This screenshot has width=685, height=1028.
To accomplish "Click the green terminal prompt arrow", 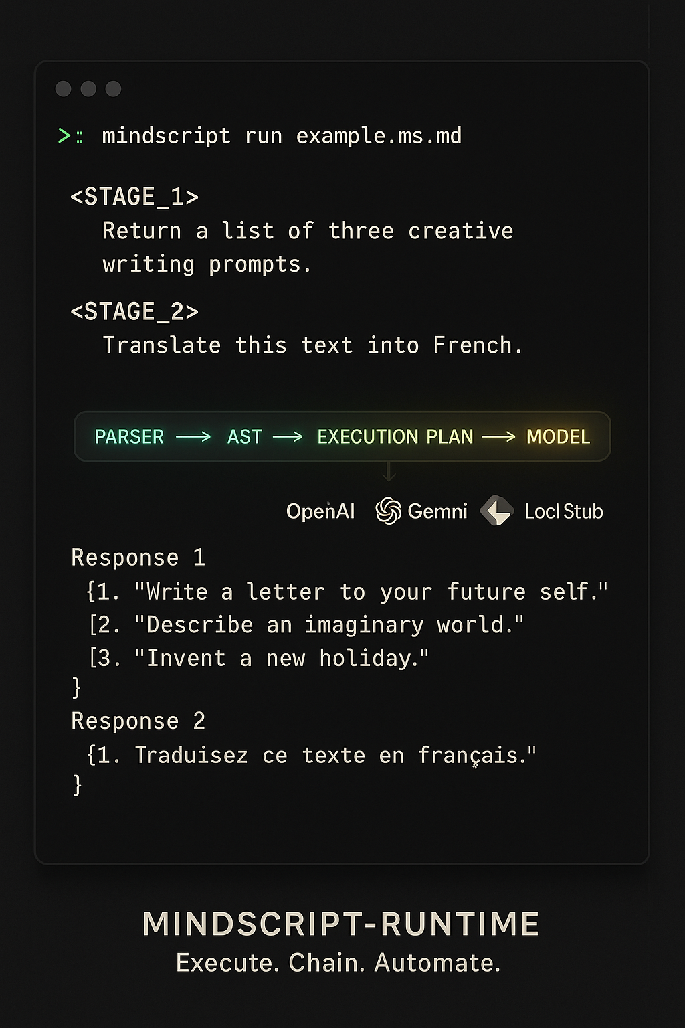I will [64, 136].
